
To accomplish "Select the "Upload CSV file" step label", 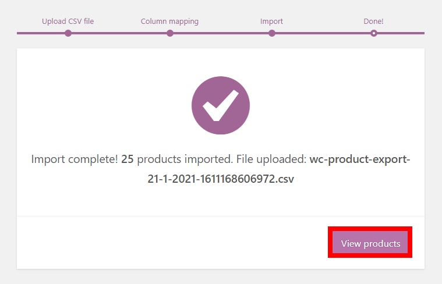I will [68, 22].
